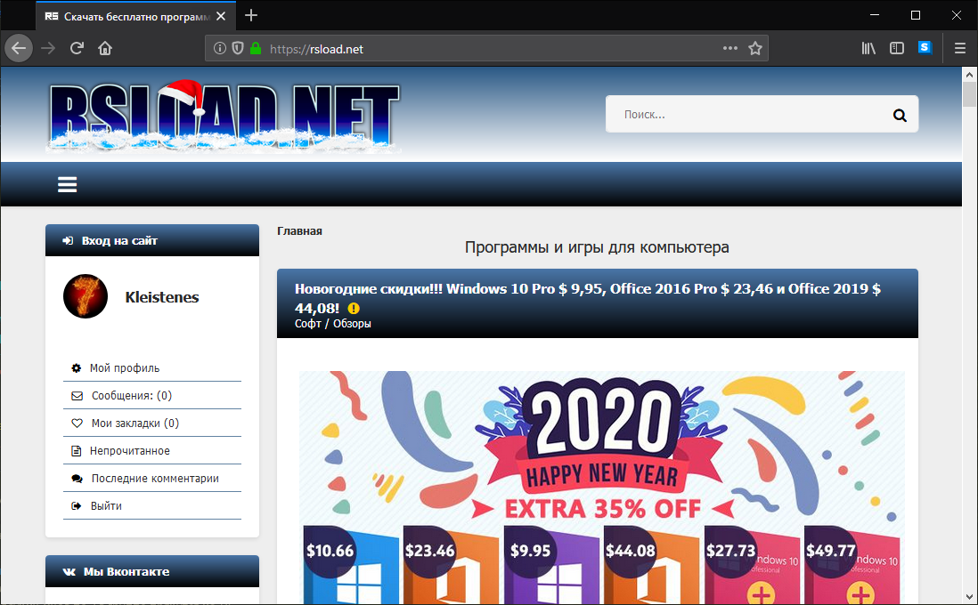Click the RSLOAD.NET logo
This screenshot has width=978, height=605.
click(224, 117)
